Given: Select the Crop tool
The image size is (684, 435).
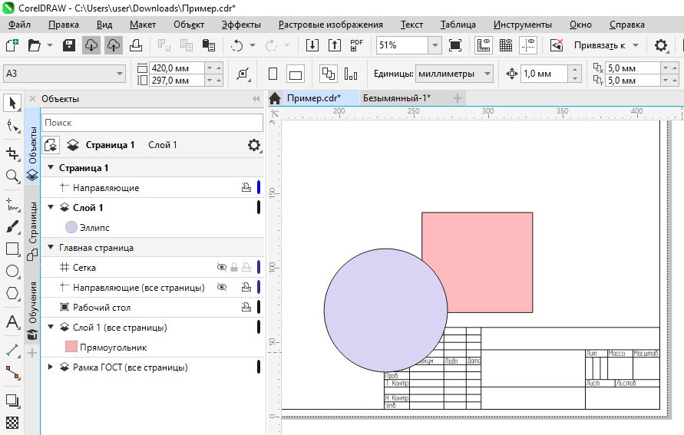Looking at the screenshot, I should [12, 153].
